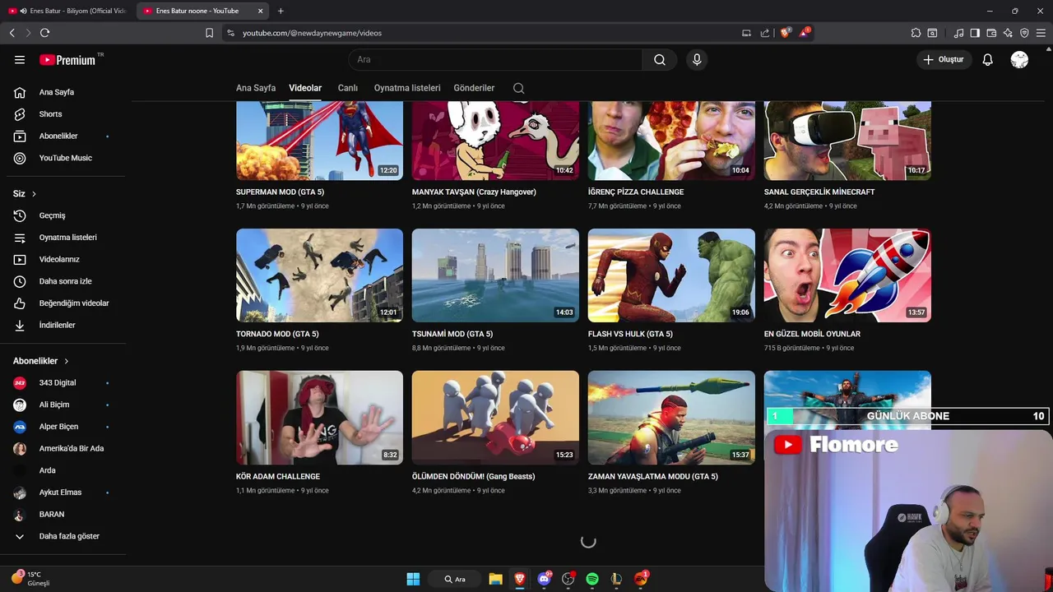The width and height of the screenshot is (1053, 592).
Task: Switch to Canlı channel tab
Action: pyautogui.click(x=347, y=88)
